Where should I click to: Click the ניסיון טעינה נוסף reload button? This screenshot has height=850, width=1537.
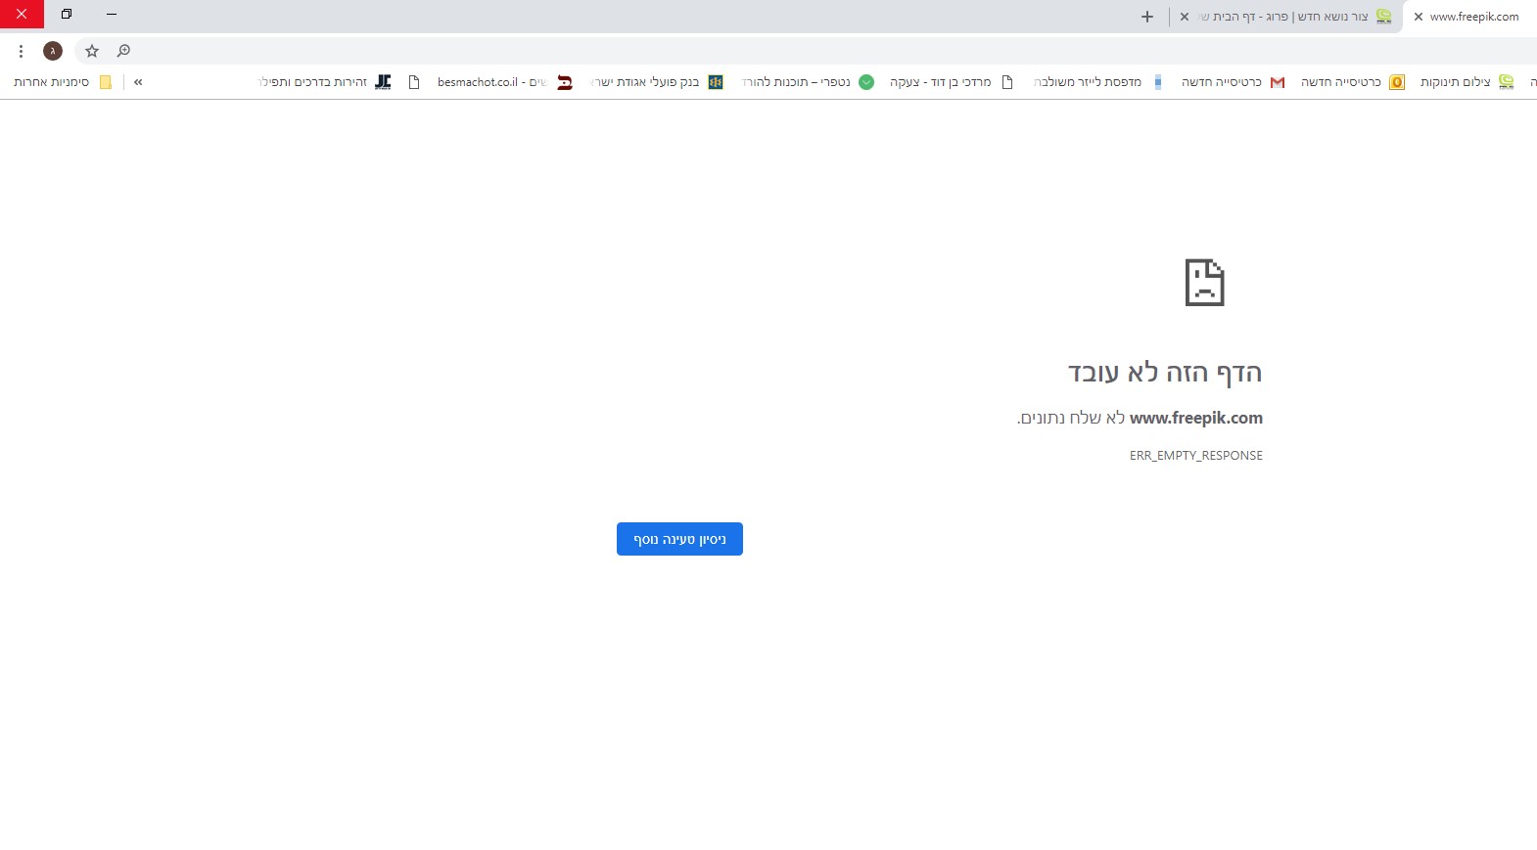click(679, 539)
